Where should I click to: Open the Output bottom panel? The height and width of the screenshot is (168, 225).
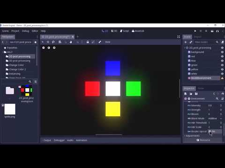47,140
